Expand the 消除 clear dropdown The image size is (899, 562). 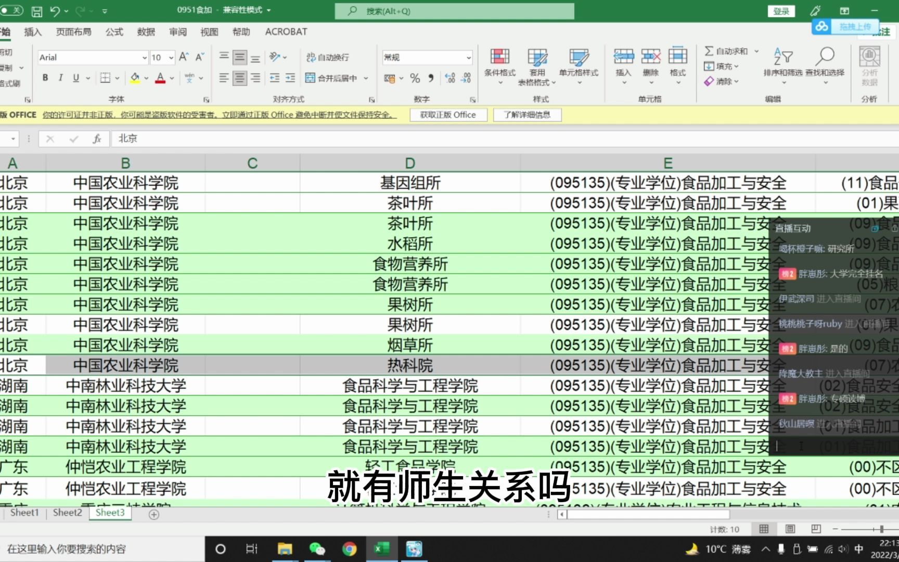tap(736, 82)
